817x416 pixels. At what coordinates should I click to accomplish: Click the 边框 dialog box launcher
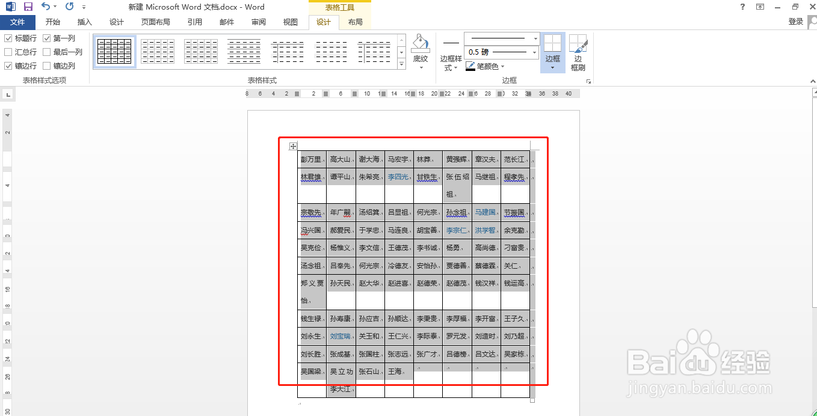588,80
